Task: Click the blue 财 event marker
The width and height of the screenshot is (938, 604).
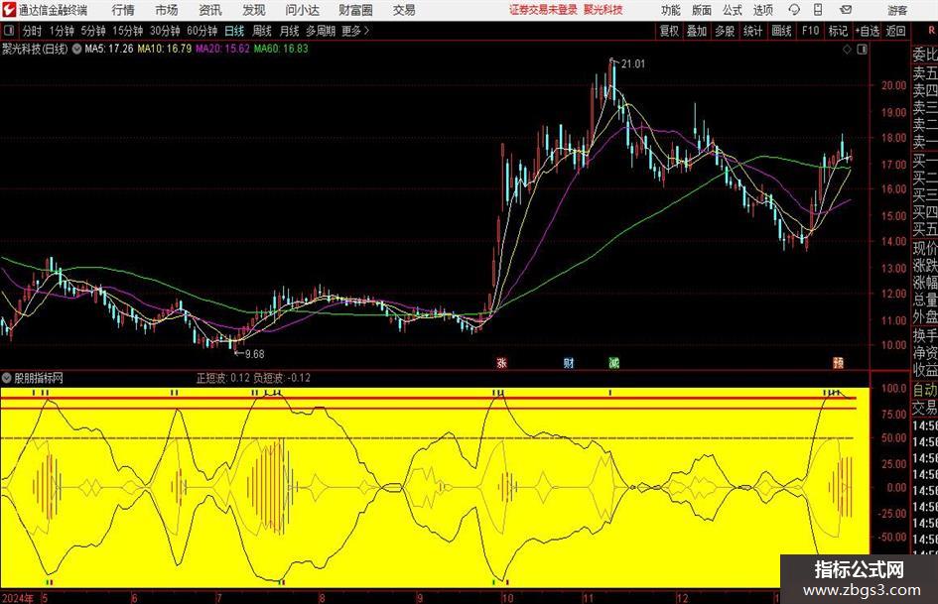Action: pyautogui.click(x=569, y=362)
